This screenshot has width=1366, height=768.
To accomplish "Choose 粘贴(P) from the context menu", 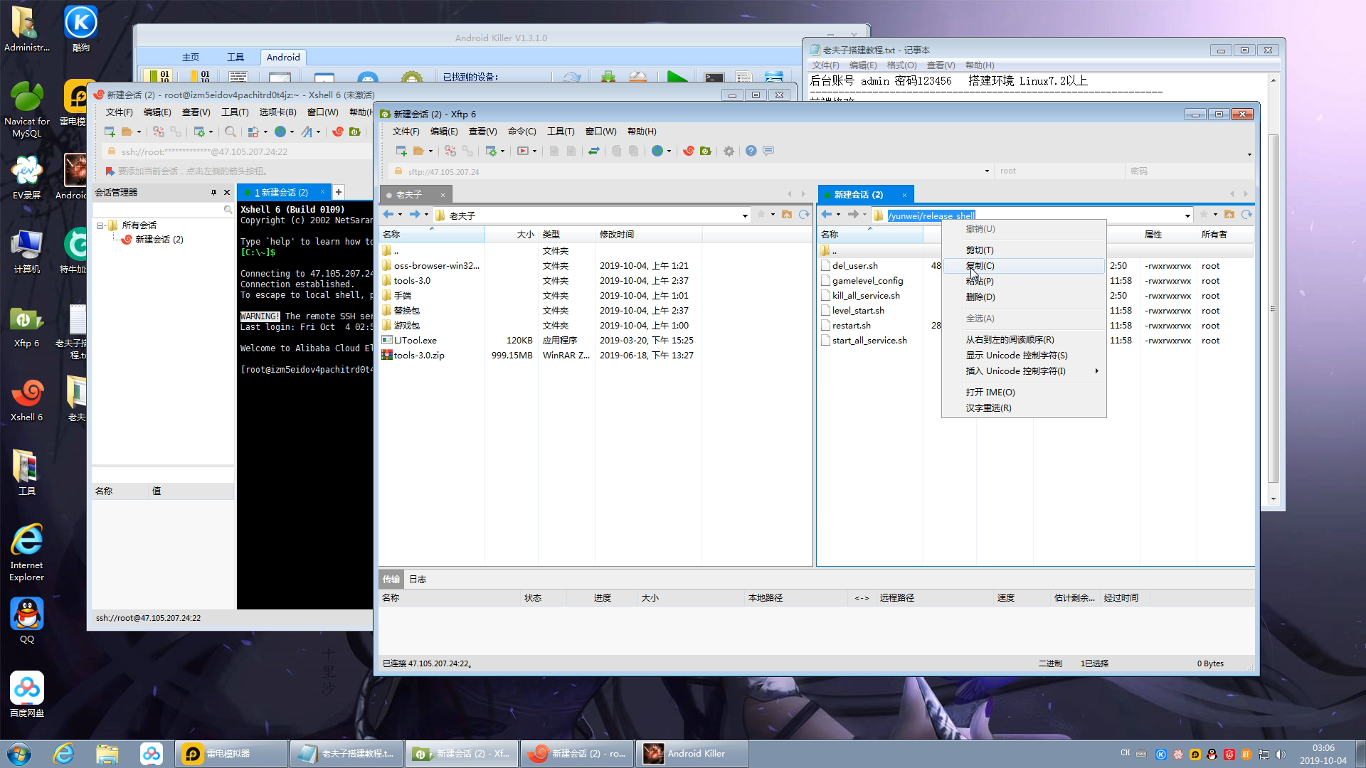I will click(x=980, y=282).
